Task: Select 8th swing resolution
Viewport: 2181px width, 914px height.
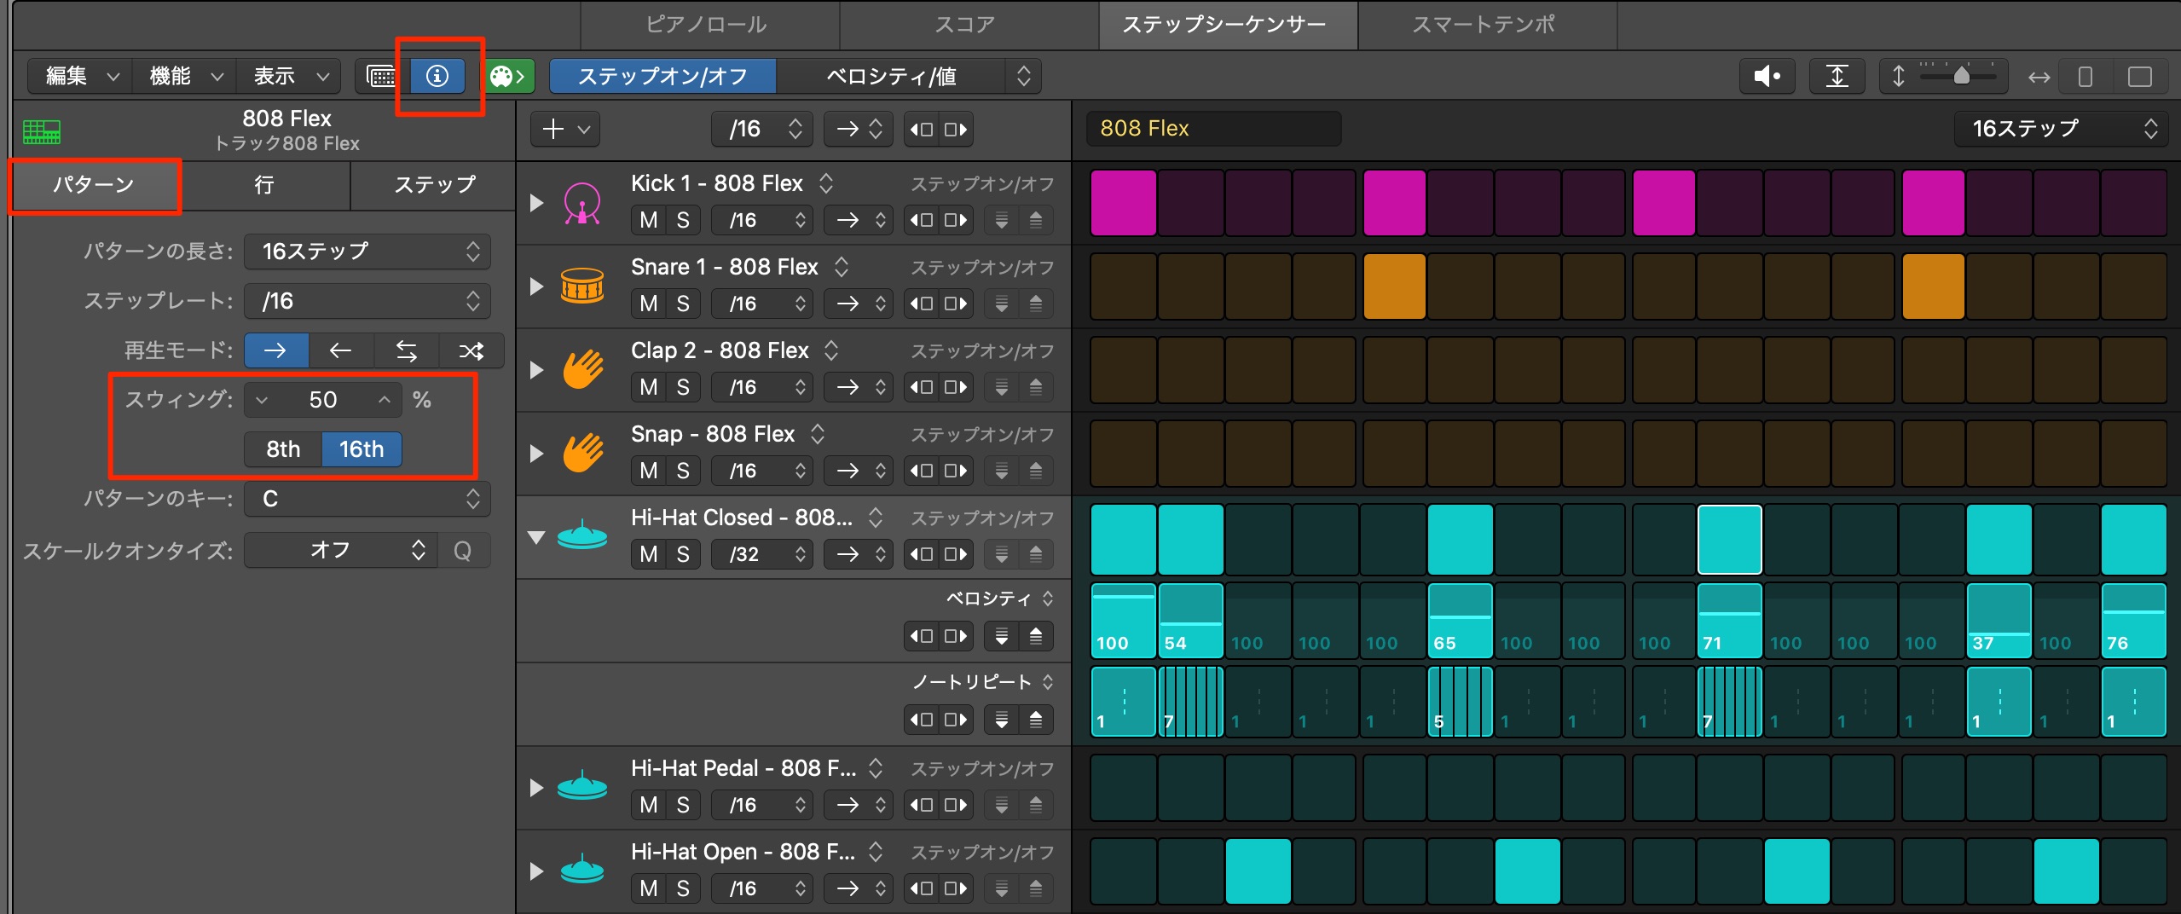Action: [283, 449]
